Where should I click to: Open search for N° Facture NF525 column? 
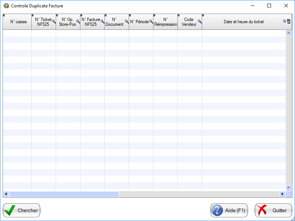click(102, 22)
